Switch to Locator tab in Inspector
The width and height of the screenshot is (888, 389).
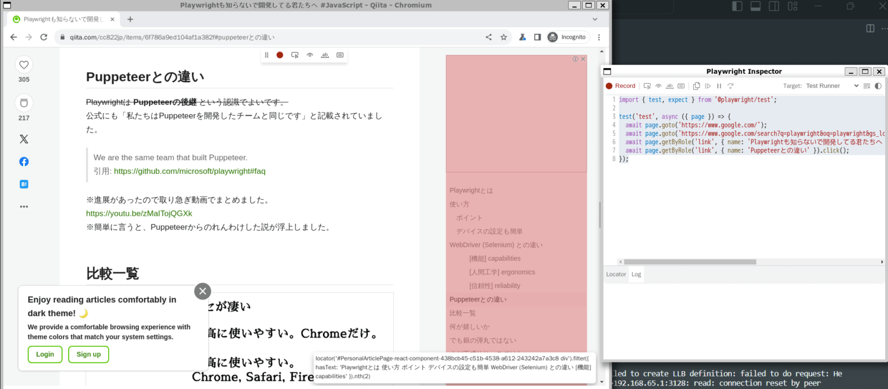(x=616, y=274)
